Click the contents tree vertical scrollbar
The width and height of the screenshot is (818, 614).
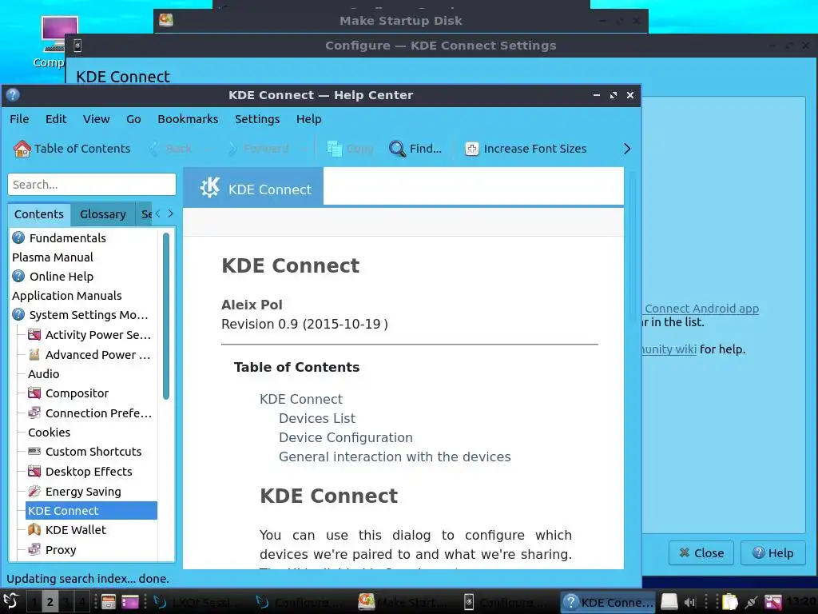(166, 316)
